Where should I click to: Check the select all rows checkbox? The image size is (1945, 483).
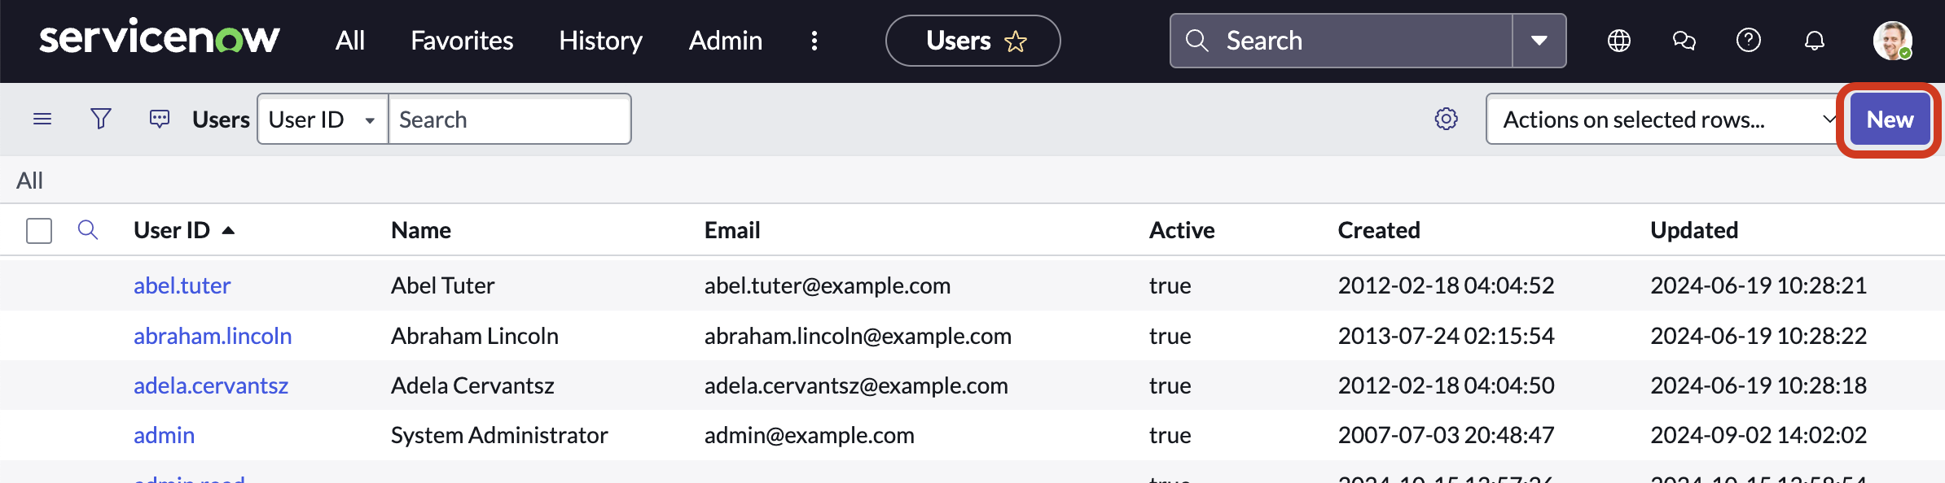[x=39, y=231]
